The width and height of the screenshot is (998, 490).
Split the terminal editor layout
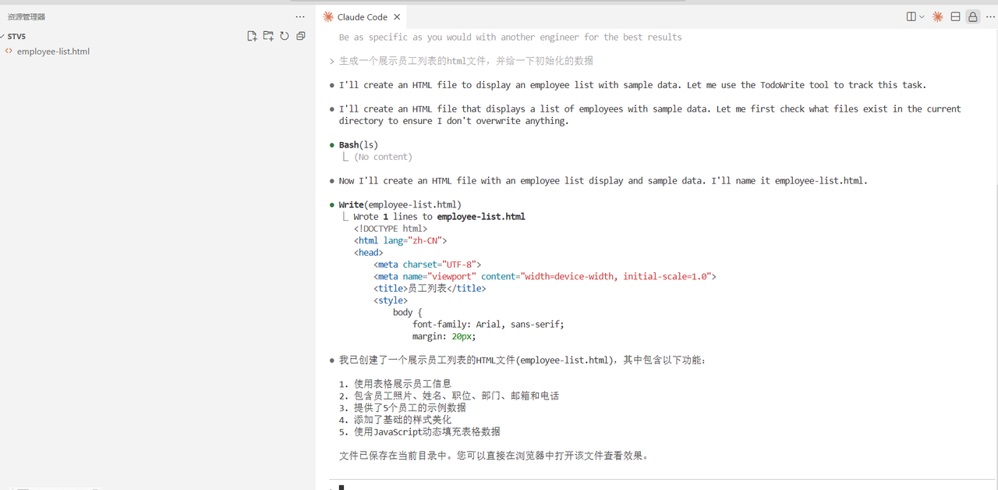(911, 16)
